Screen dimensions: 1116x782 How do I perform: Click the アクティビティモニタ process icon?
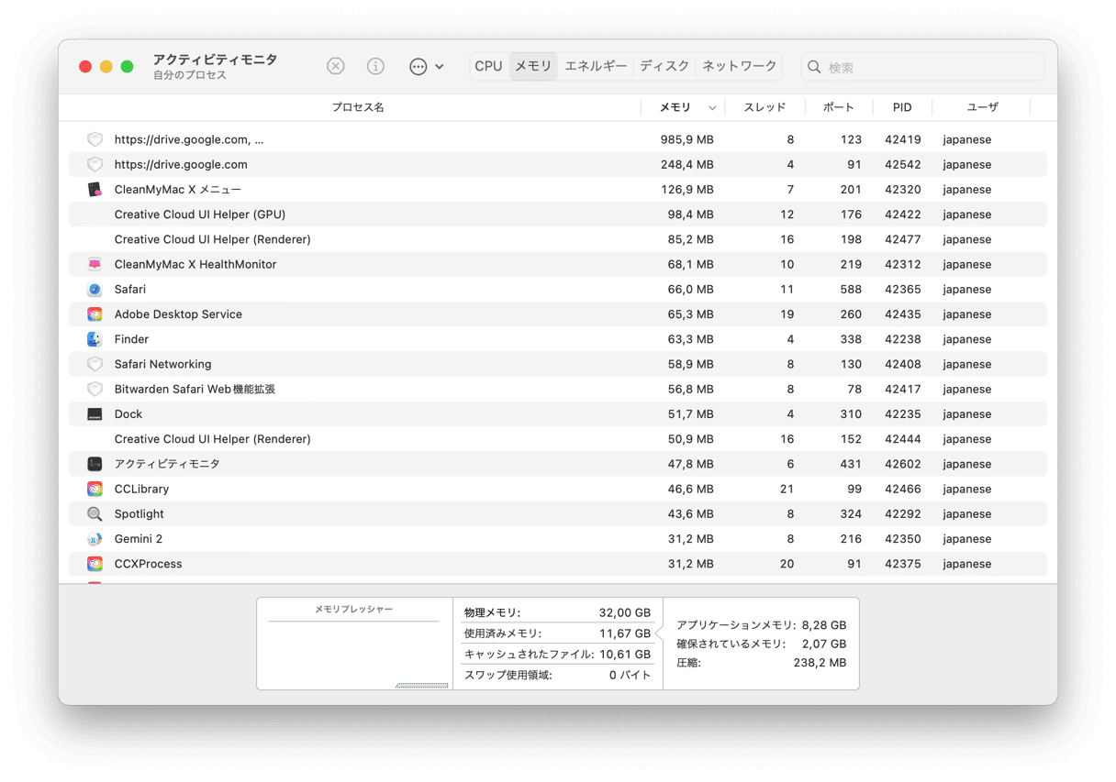95,464
